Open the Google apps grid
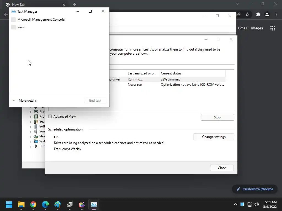Viewport: 282px width, 211px height. 273,28
